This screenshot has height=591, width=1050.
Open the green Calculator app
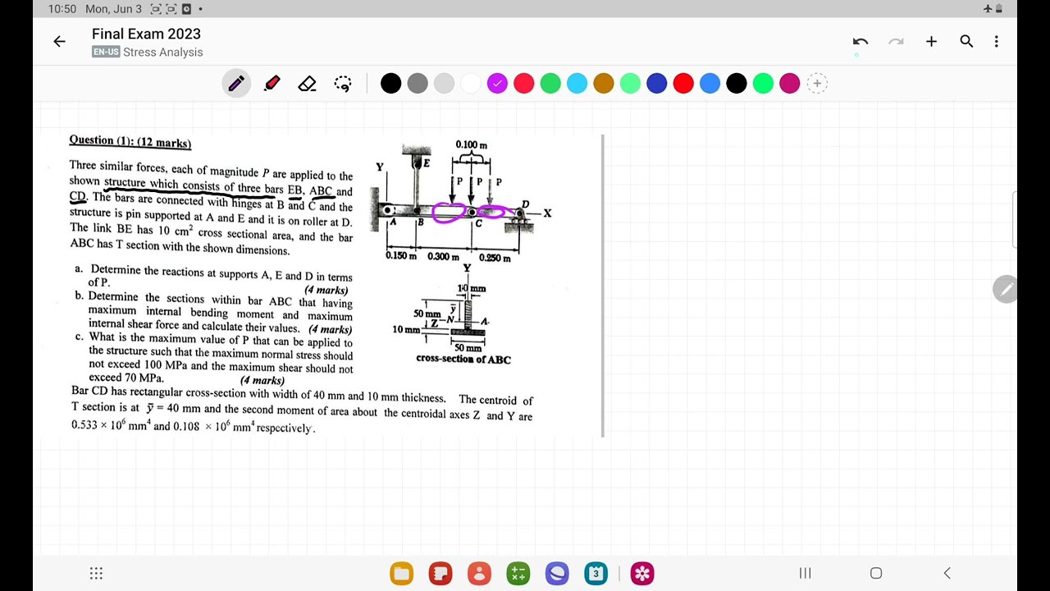518,574
